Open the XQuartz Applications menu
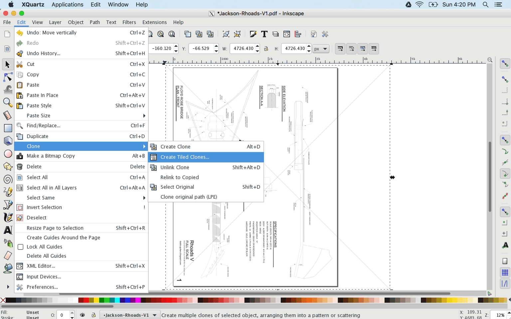This screenshot has width=511, height=319. pos(67,5)
